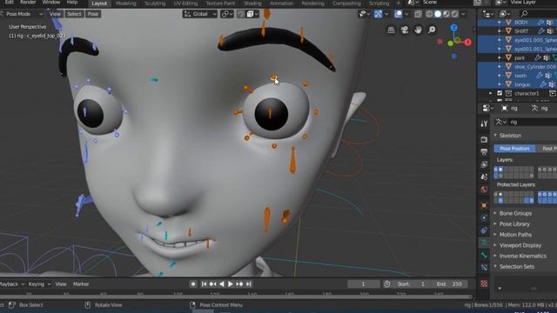Open the Select menu in viewport header
Viewport: 557px width, 313px height.
(x=74, y=14)
